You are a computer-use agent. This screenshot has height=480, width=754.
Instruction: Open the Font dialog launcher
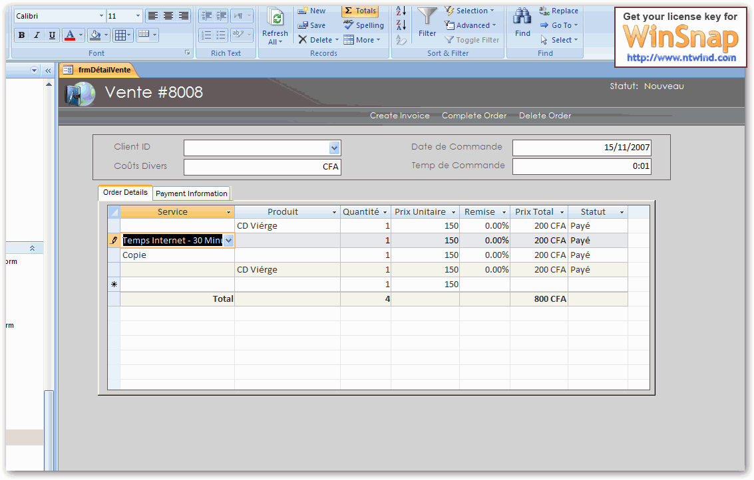188,53
